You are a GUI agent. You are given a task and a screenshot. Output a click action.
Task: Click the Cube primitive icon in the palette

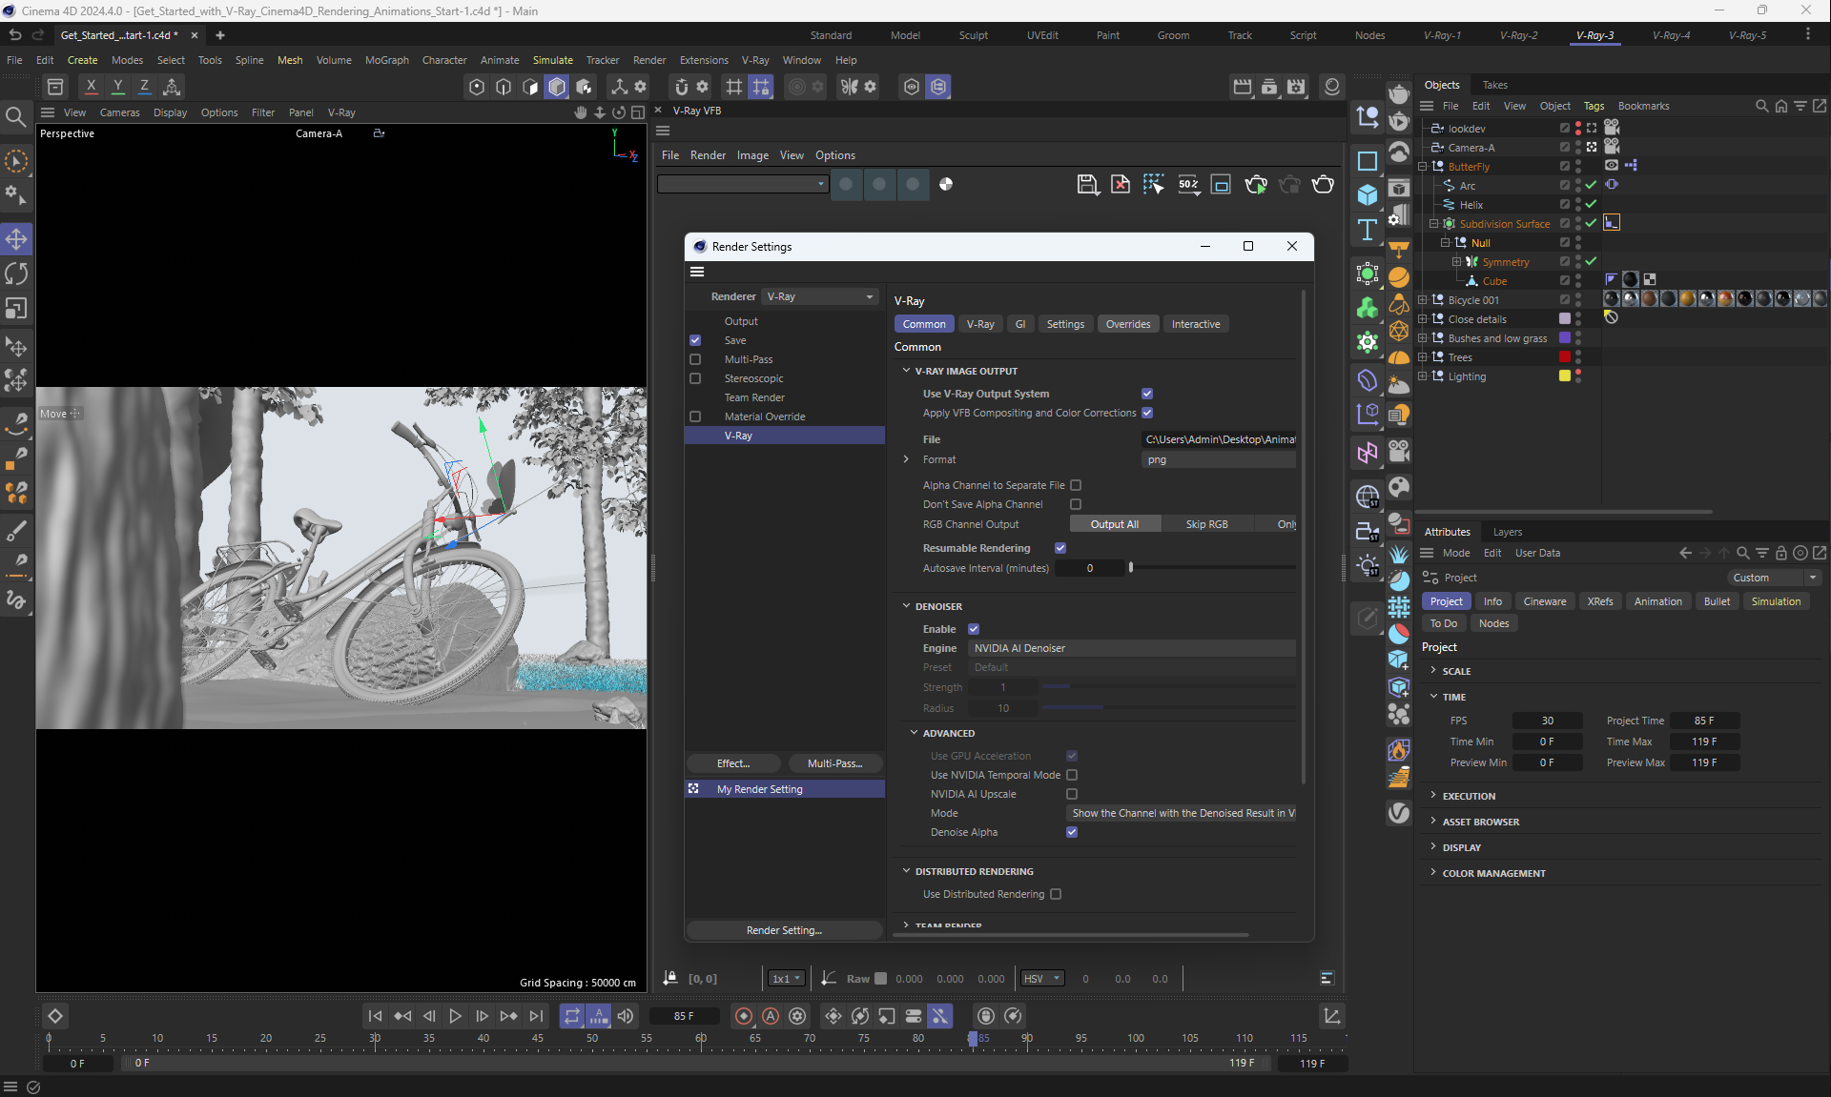point(1368,195)
